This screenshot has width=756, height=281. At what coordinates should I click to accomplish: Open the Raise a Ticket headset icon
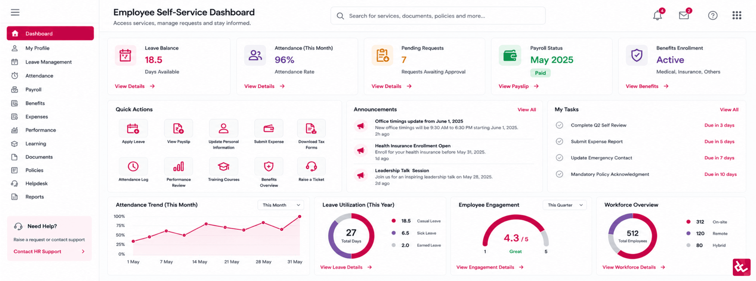point(311,167)
